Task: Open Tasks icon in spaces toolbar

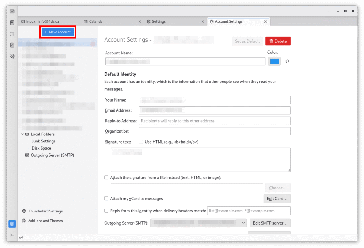Action: tap(12, 45)
